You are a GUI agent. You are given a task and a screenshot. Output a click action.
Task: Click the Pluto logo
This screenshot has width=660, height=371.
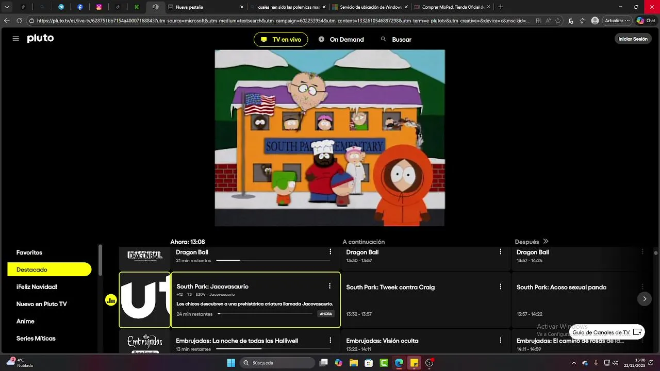(40, 39)
